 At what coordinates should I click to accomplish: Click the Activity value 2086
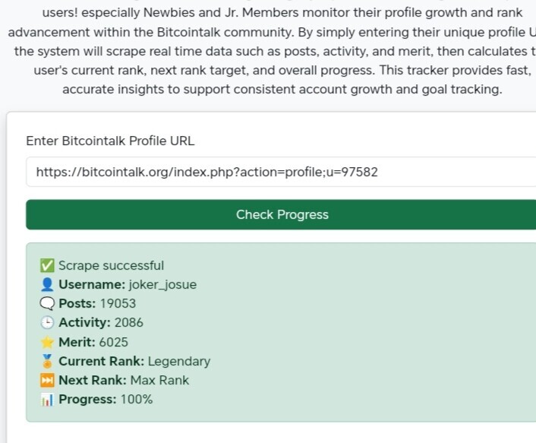point(129,323)
